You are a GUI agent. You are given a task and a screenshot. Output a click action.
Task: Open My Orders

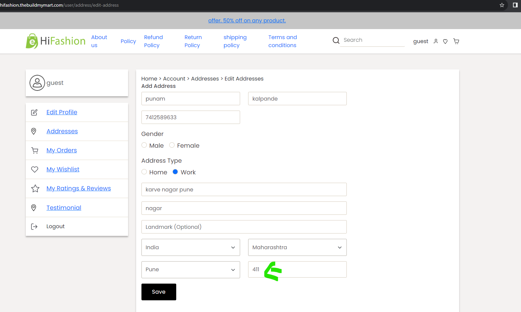(x=62, y=150)
